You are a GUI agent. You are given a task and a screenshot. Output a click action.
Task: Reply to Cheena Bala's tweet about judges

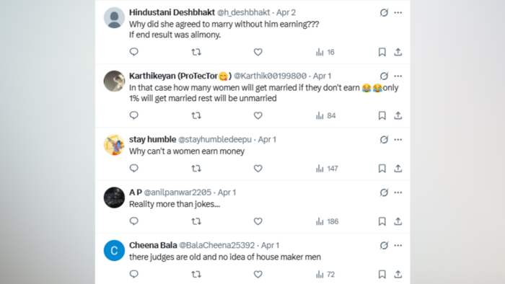(x=133, y=274)
